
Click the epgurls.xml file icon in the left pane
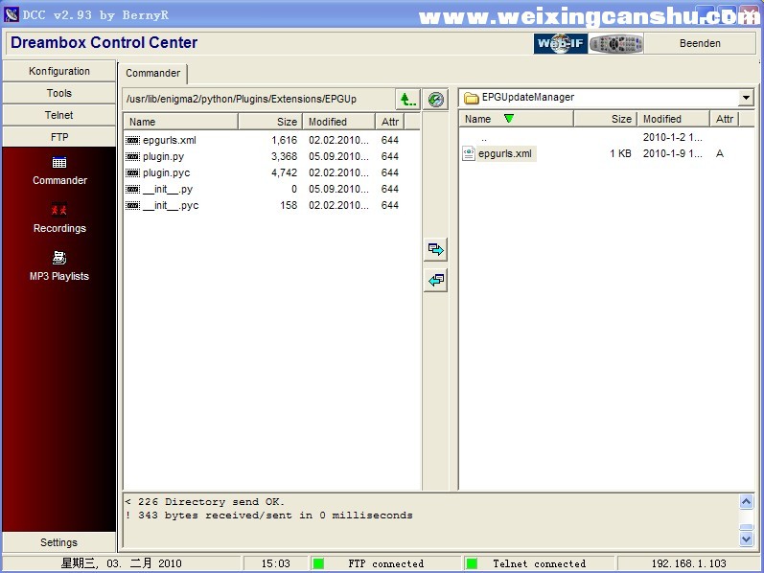pos(132,140)
